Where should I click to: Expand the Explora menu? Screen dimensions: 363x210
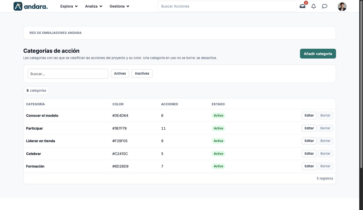point(69,6)
